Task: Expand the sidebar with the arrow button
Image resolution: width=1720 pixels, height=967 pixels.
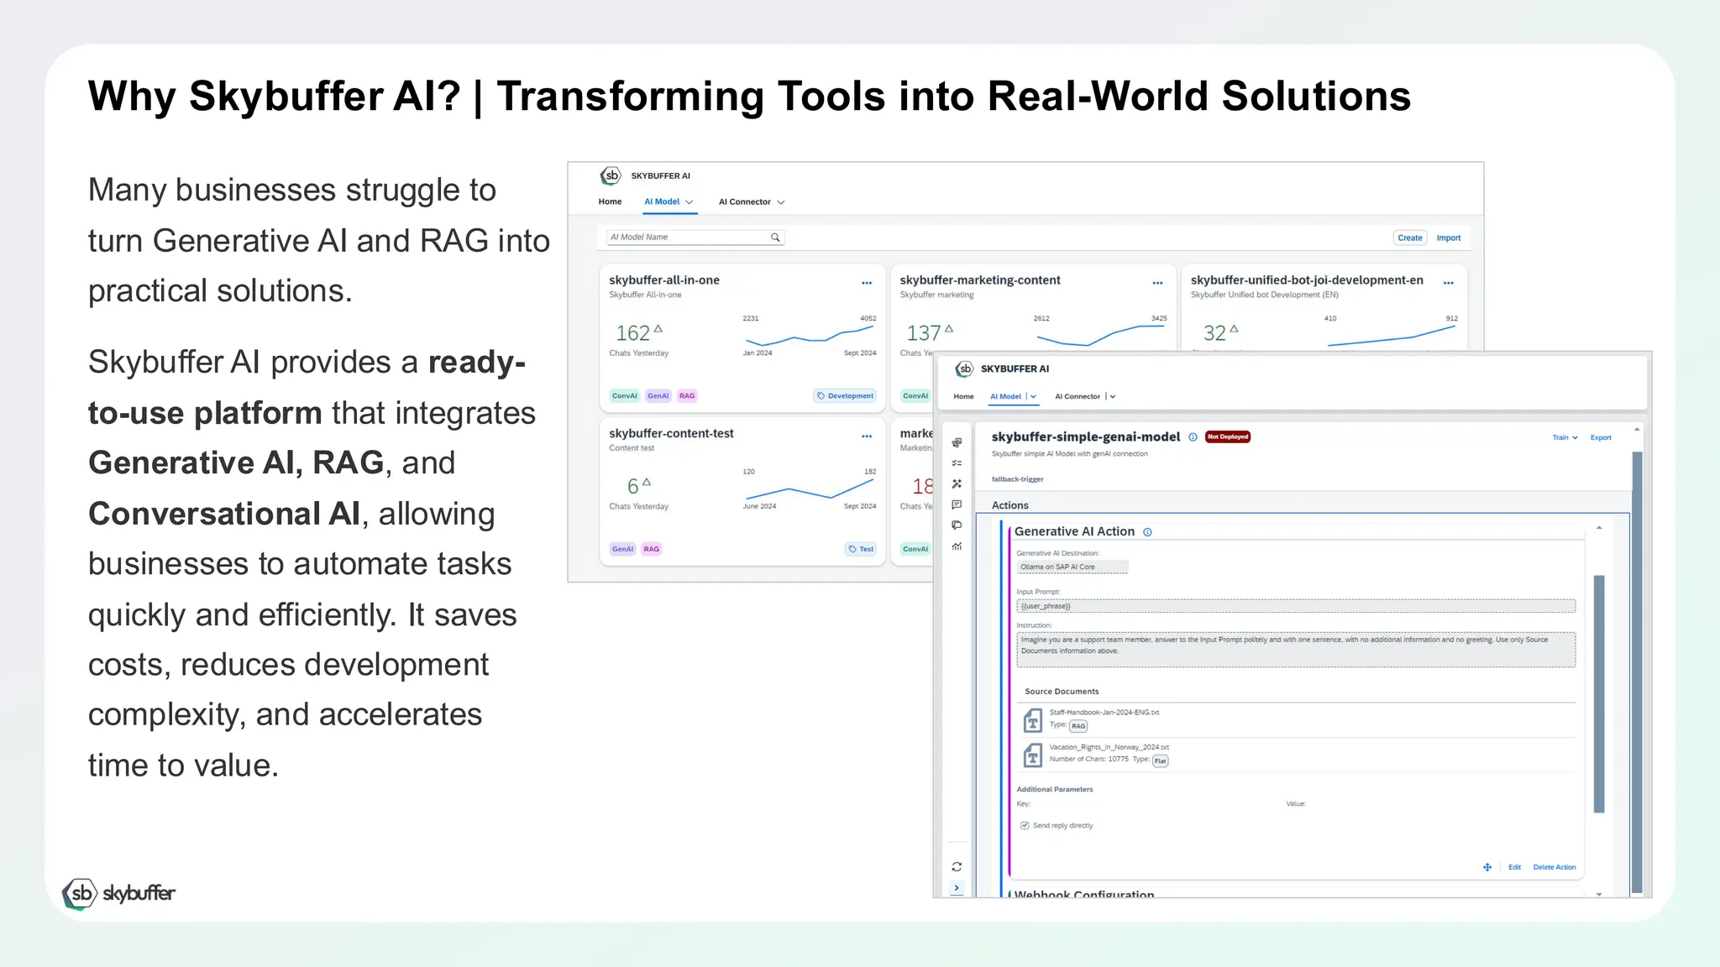Action: (957, 887)
